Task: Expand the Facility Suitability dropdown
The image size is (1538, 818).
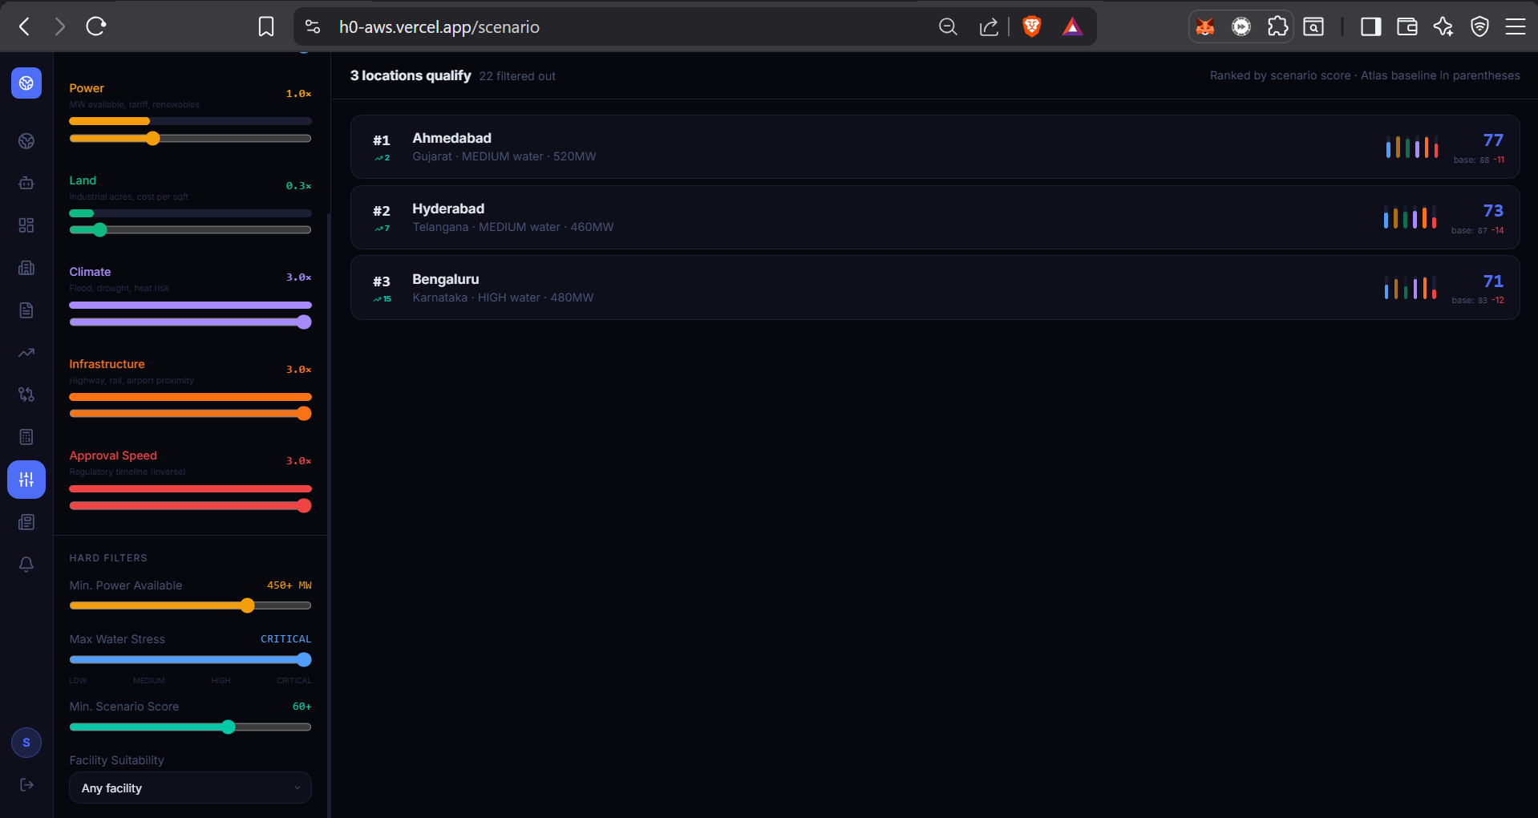Action: tap(190, 788)
